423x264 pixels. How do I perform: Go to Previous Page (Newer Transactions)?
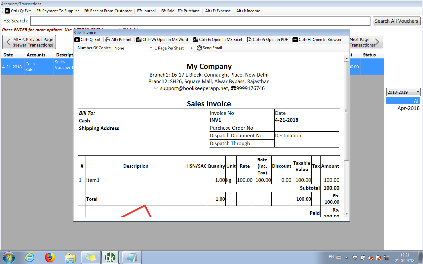29,42
